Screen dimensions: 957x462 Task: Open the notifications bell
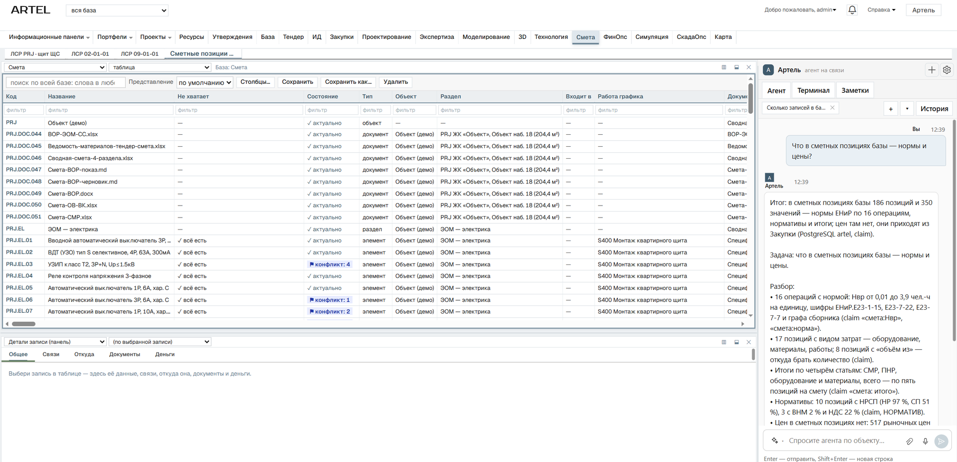(852, 10)
